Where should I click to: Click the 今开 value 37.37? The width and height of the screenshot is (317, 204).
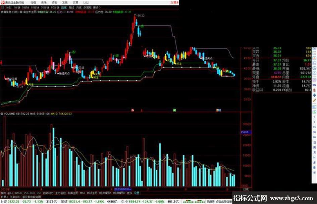click(277, 60)
